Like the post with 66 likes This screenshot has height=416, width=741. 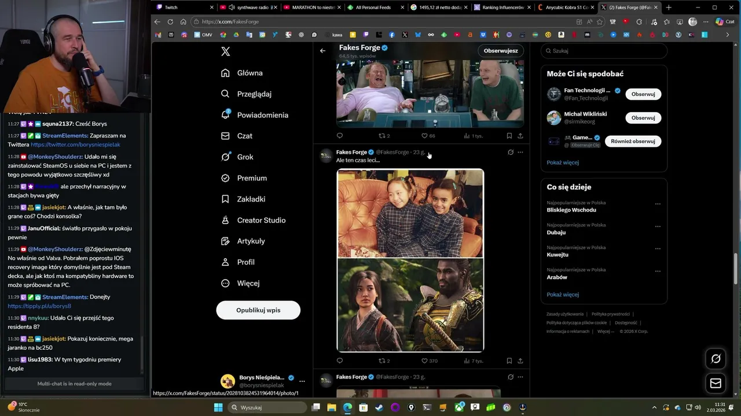pyautogui.click(x=428, y=136)
